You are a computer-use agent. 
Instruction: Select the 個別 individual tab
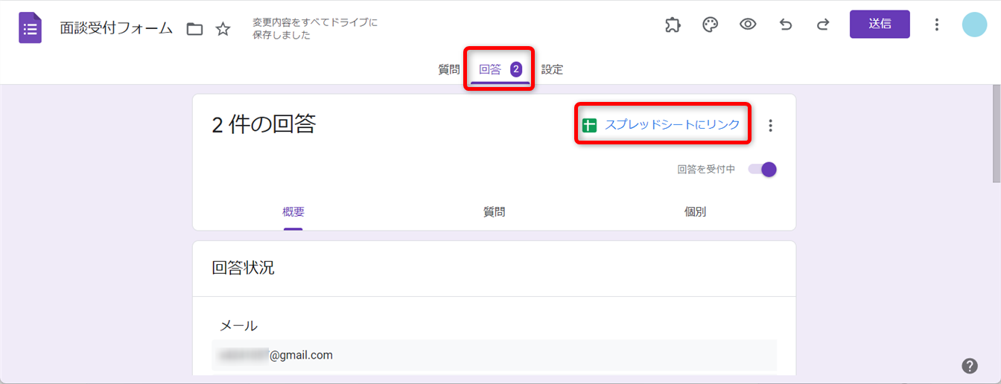click(x=695, y=212)
